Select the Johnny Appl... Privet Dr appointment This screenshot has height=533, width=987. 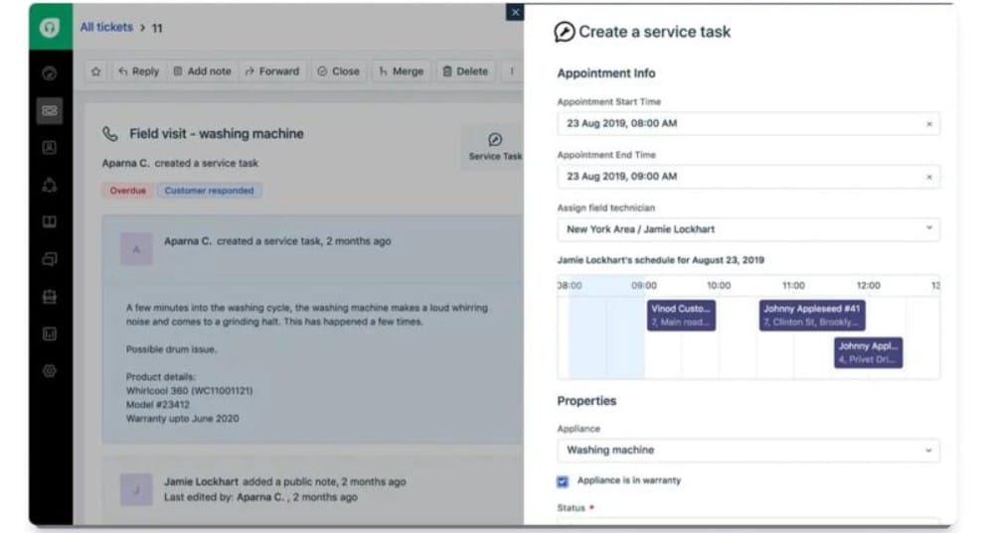point(868,352)
